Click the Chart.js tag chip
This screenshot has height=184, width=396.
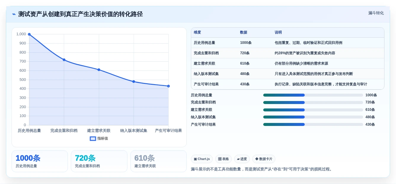click(202, 159)
